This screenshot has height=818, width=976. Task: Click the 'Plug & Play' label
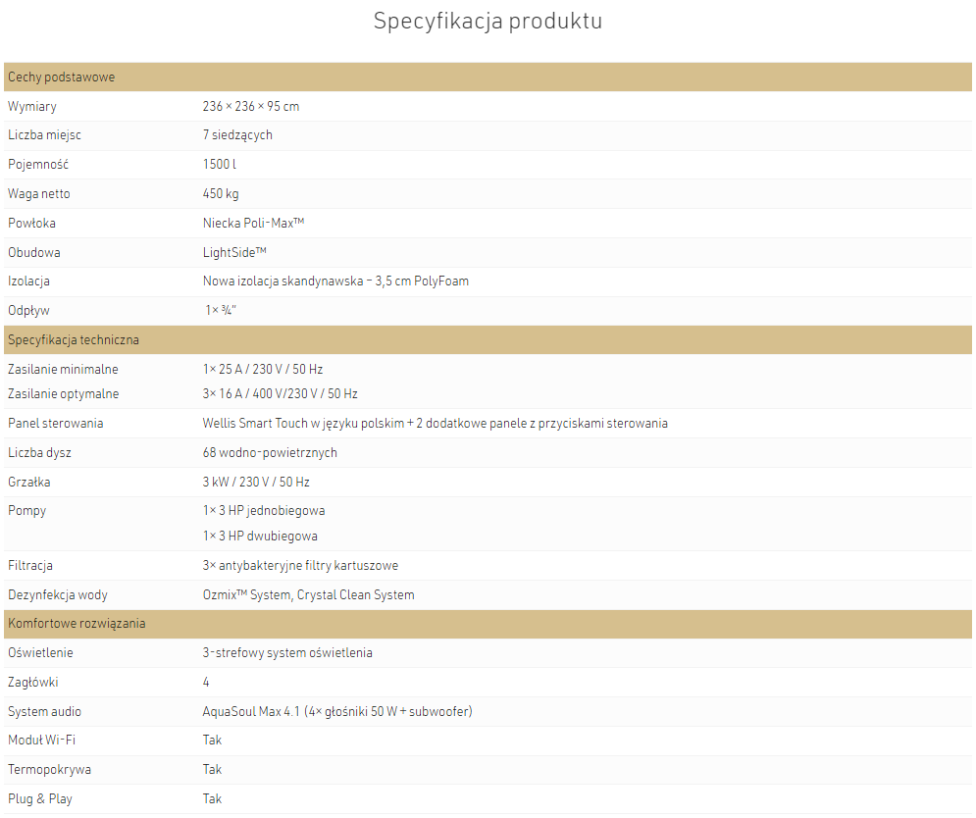coord(40,798)
